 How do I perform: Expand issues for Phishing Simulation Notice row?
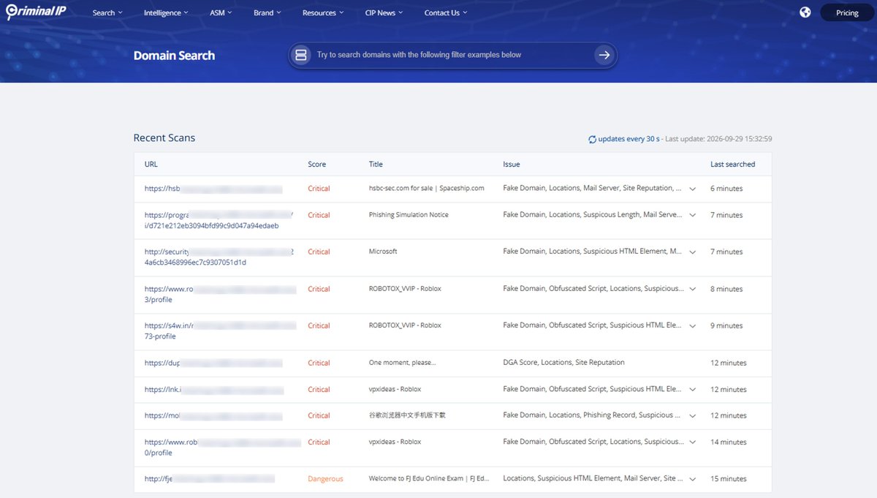(693, 215)
